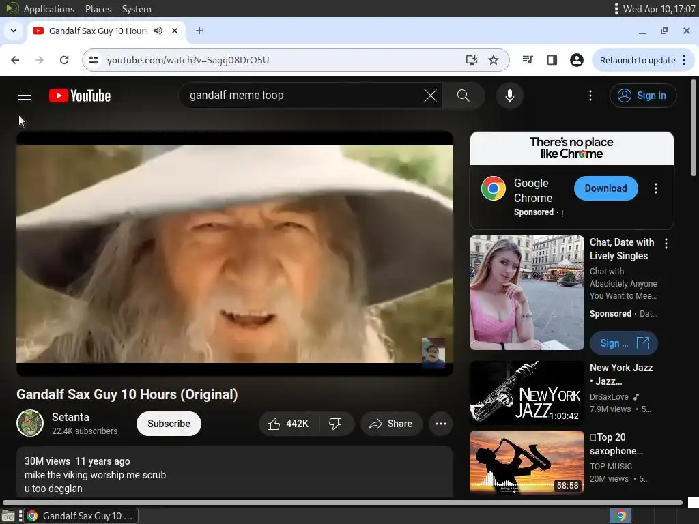The height and width of the screenshot is (524, 699).
Task: Close the Gandalf Sax Guy tab
Action: click(x=175, y=31)
